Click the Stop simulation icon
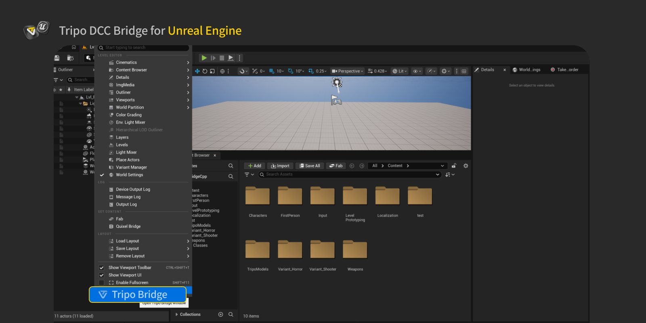646x323 pixels. pyautogui.click(x=222, y=58)
